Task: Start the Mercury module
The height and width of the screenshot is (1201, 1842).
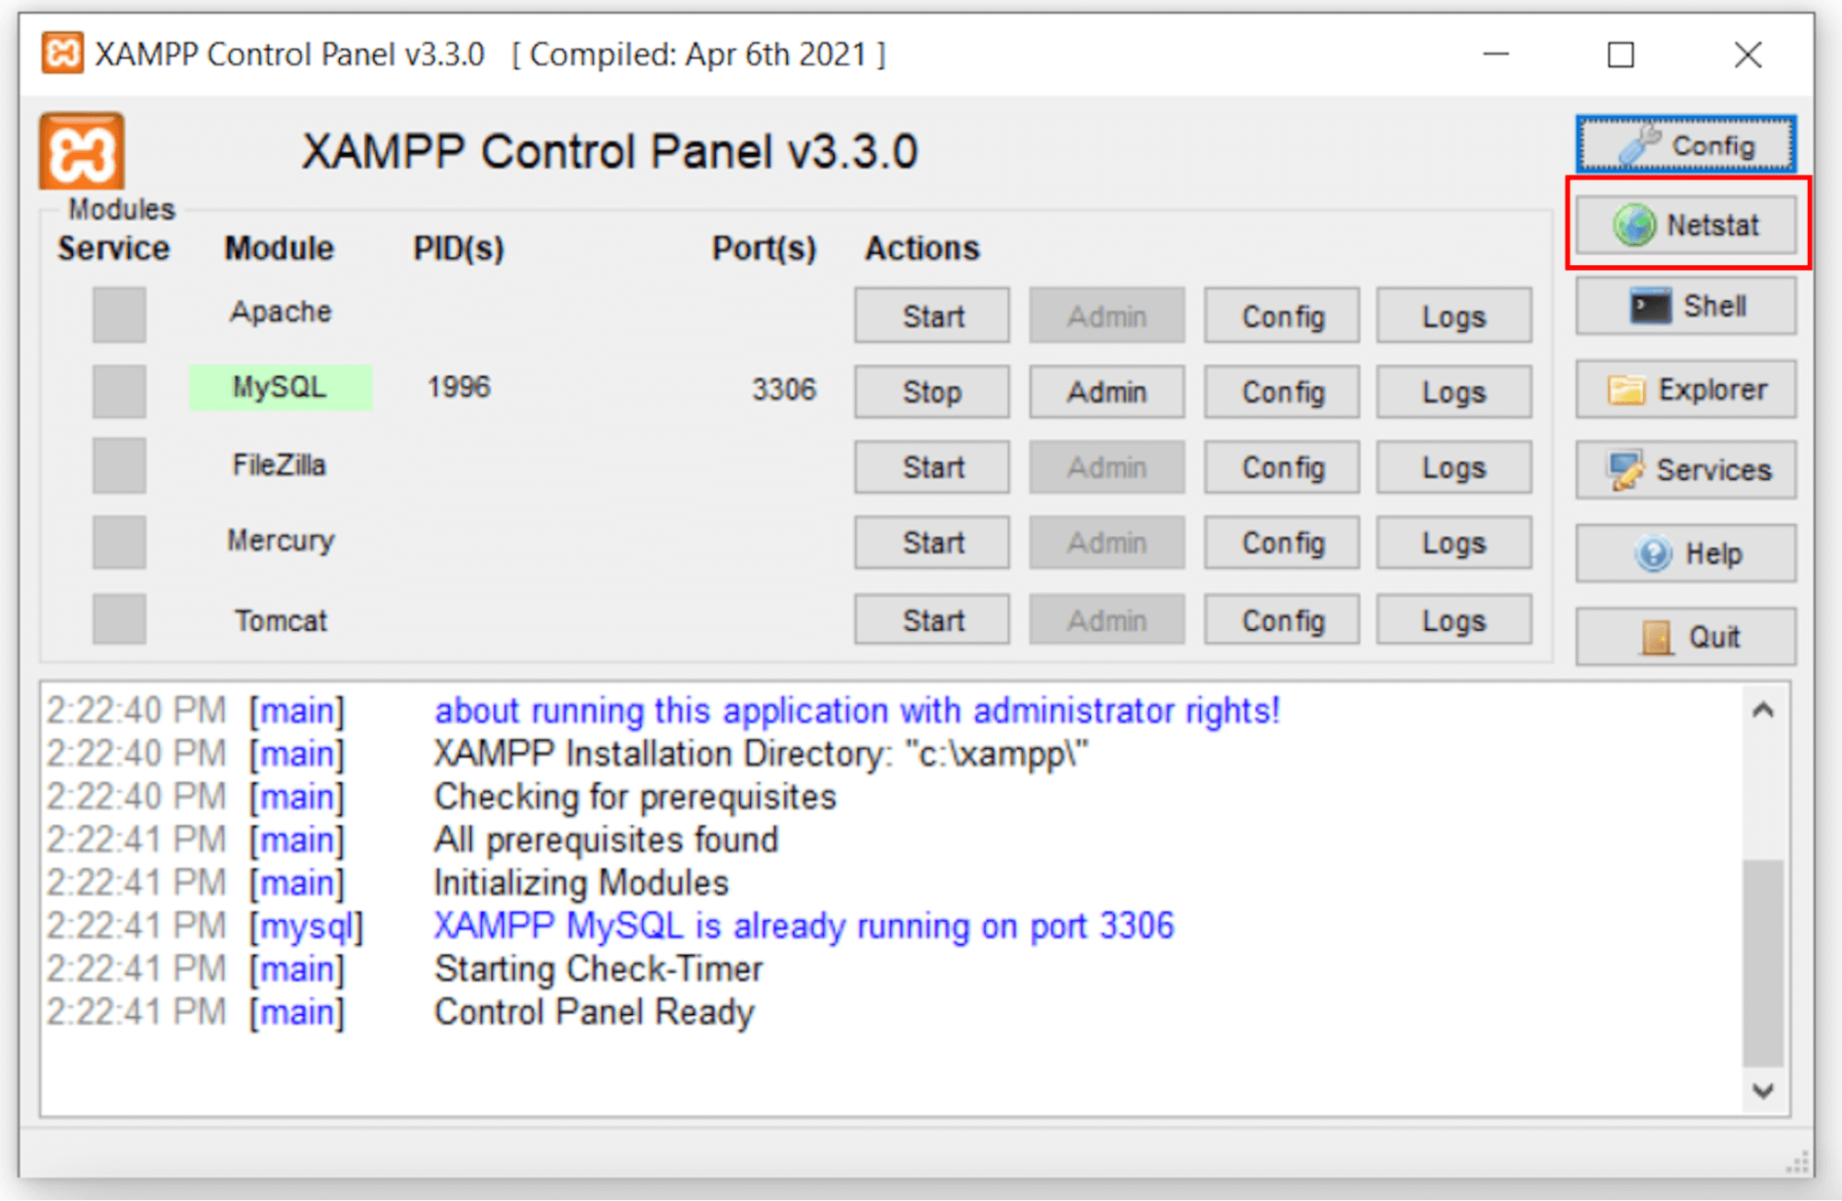Action: coord(931,542)
